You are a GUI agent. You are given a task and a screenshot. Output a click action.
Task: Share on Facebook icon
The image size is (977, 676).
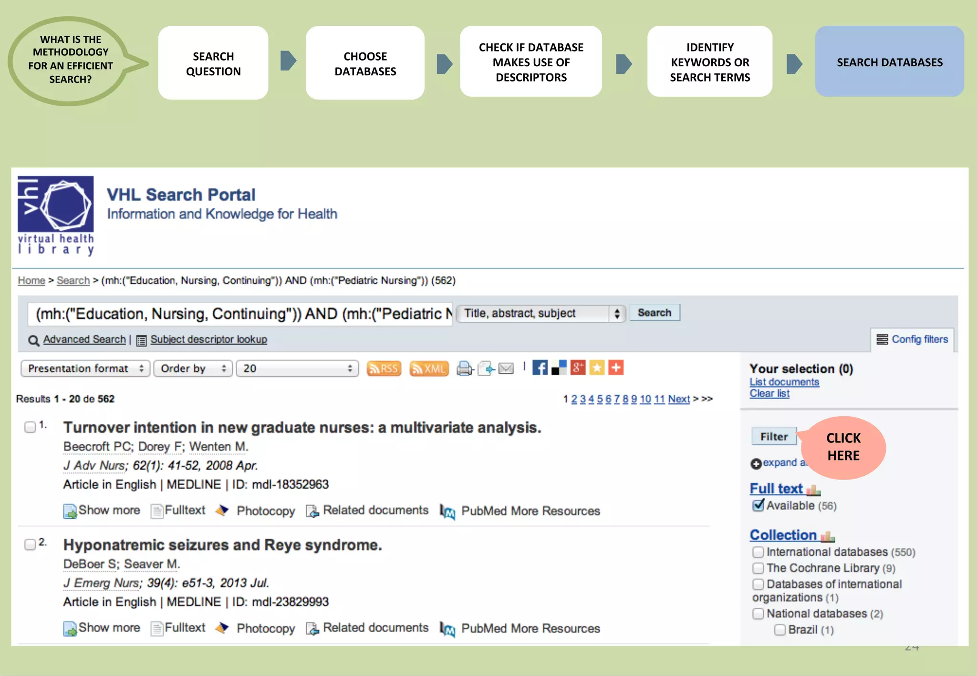(540, 368)
